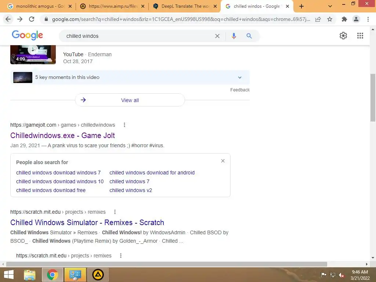
Task: Open options for indented scratch.mit.edu result
Action: [x=120, y=256]
